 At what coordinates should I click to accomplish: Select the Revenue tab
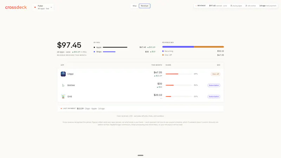click(x=144, y=6)
